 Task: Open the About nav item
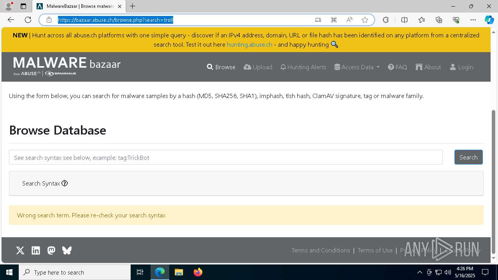click(x=428, y=67)
